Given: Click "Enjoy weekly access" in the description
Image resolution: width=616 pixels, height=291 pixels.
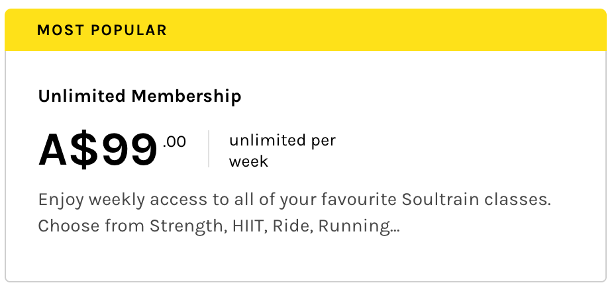Looking at the screenshot, I should (x=105, y=200).
